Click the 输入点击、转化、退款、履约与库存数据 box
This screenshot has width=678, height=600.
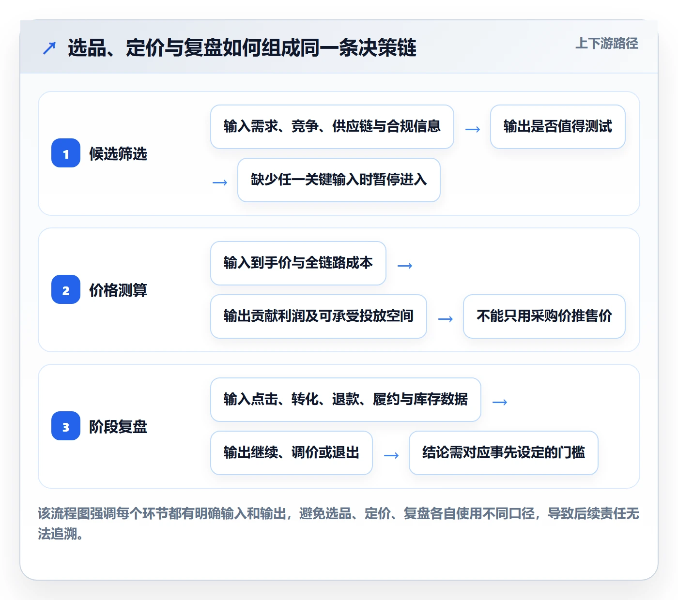pos(346,400)
